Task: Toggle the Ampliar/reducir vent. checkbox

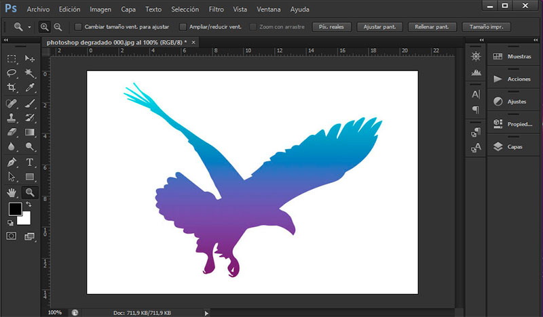Action: pos(183,27)
